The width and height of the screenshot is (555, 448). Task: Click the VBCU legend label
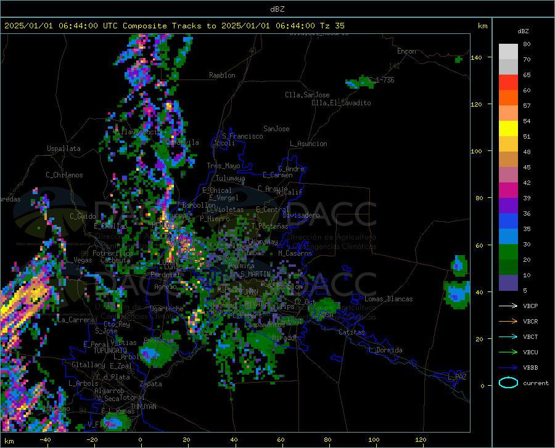pyautogui.click(x=530, y=352)
